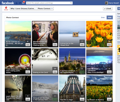Screen dimensions: 120x102
Task: Open friend requests icon in top bar
Action: click(17, 3)
